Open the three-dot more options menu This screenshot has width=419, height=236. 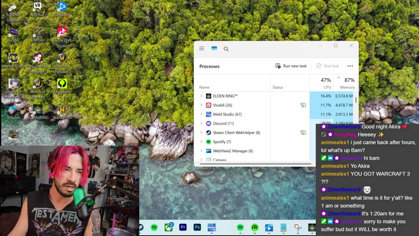350,66
